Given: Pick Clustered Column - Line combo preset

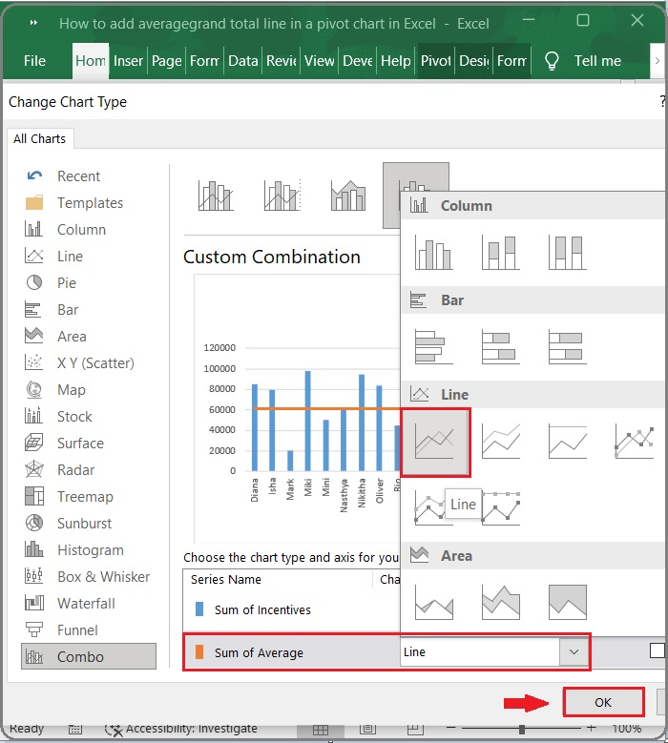Looking at the screenshot, I should [216, 196].
